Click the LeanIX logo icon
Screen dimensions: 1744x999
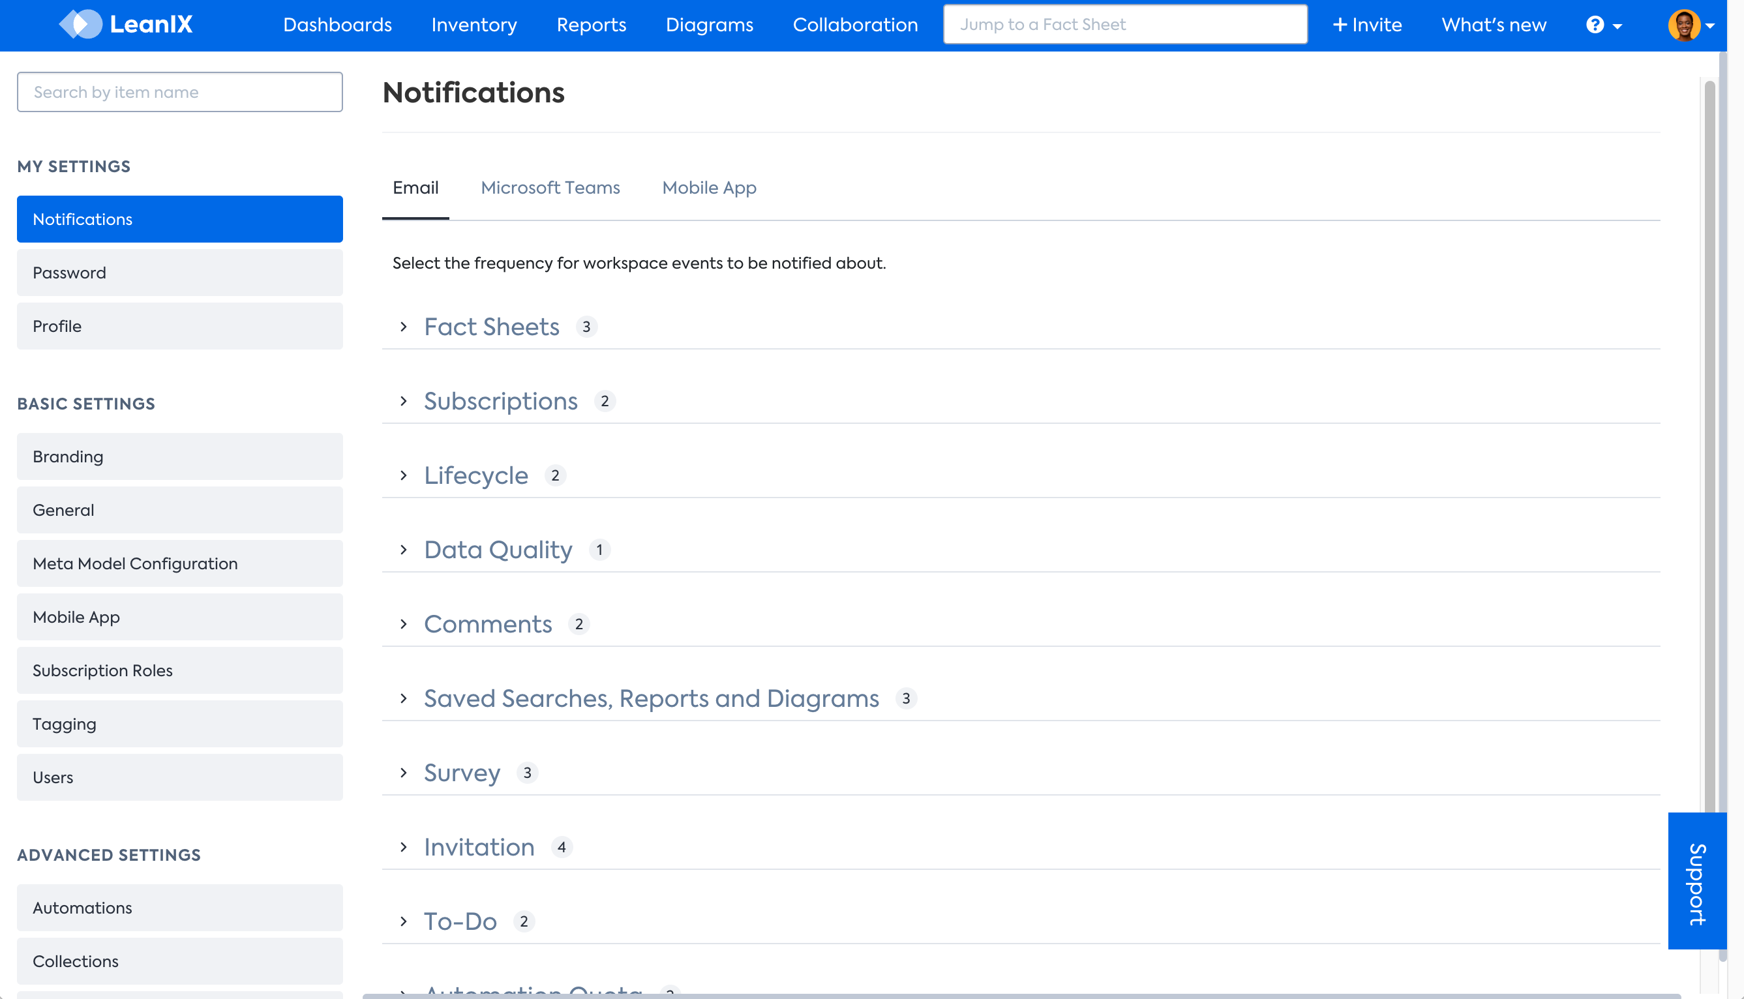point(81,25)
